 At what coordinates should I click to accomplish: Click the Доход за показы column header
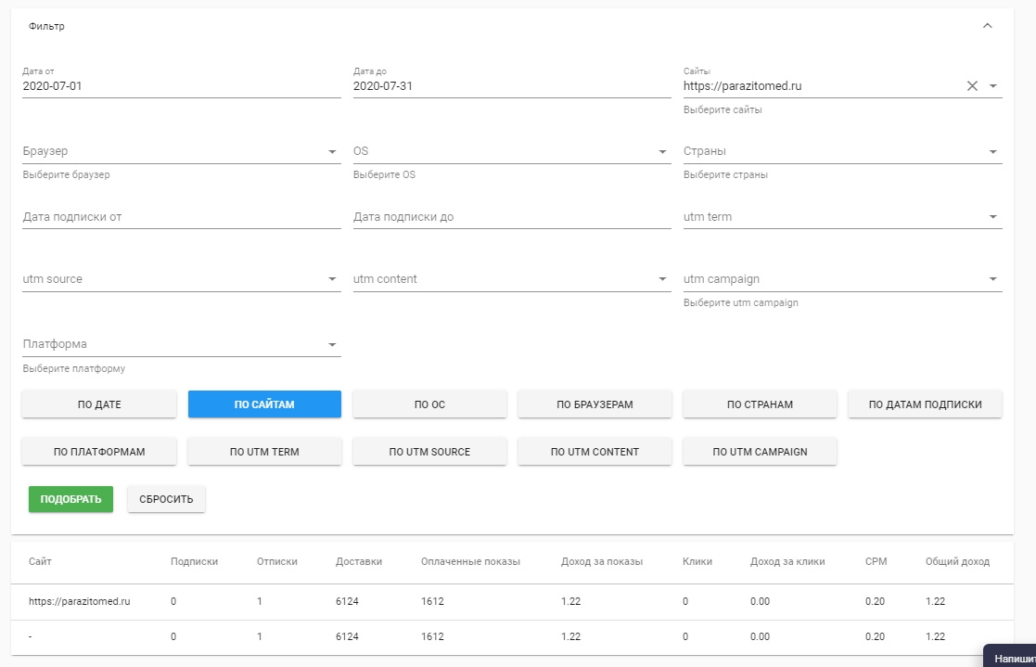pyautogui.click(x=602, y=561)
